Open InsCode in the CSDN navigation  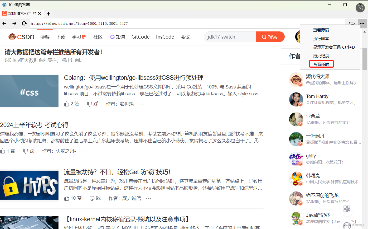point(165,37)
